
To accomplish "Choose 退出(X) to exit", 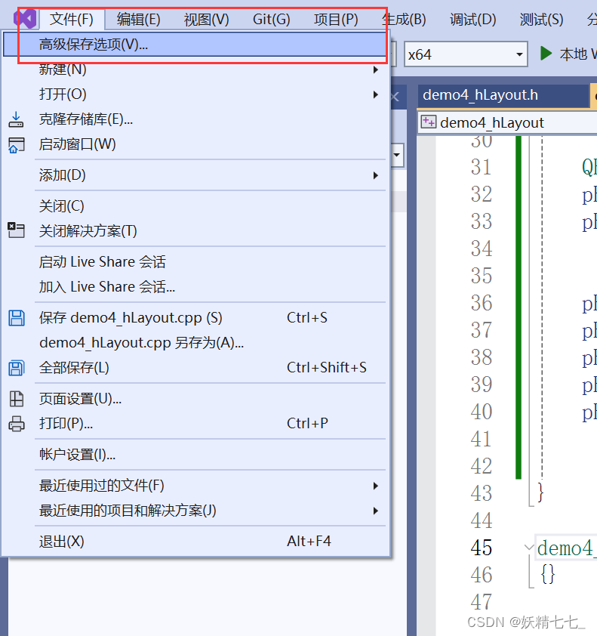I will (x=195, y=542).
